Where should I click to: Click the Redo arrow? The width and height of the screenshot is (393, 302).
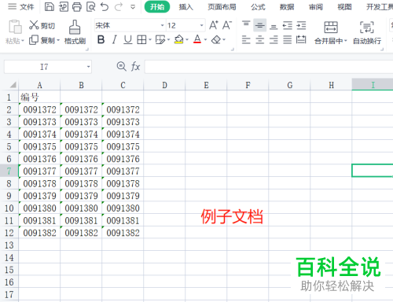pos(119,7)
